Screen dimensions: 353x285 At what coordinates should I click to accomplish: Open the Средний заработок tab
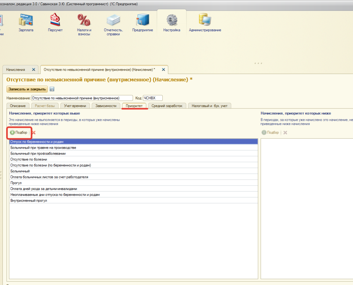[167, 106]
